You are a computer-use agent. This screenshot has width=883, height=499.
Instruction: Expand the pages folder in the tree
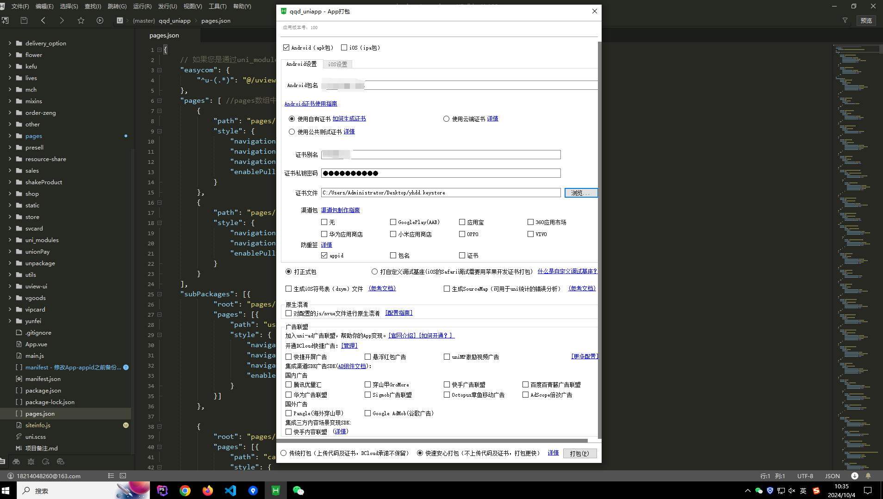(x=10, y=136)
